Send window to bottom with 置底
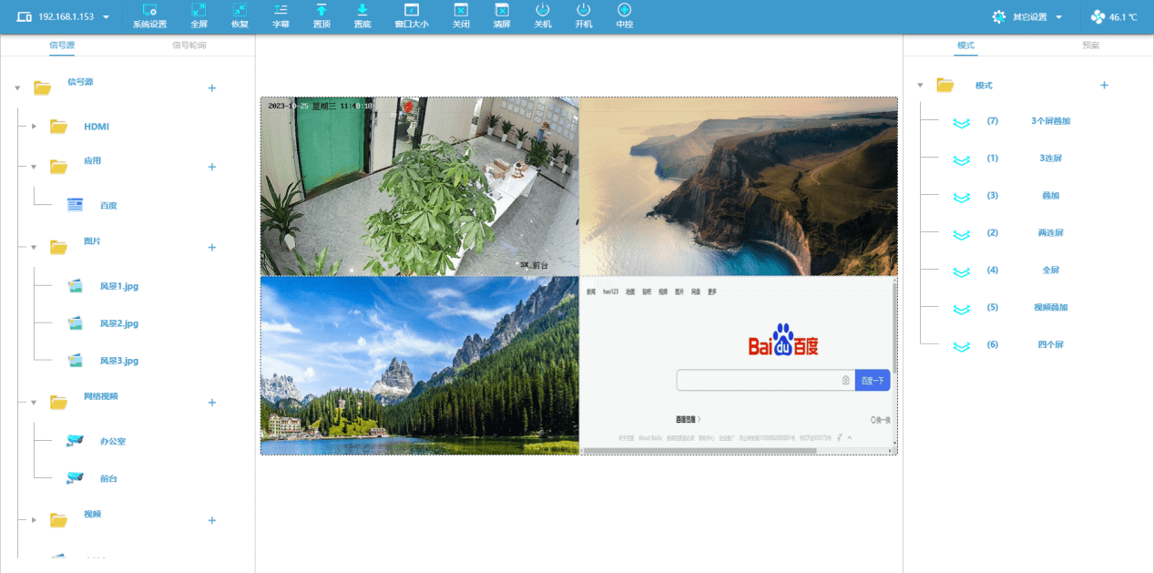Image resolution: width=1154 pixels, height=573 pixels. click(x=363, y=15)
